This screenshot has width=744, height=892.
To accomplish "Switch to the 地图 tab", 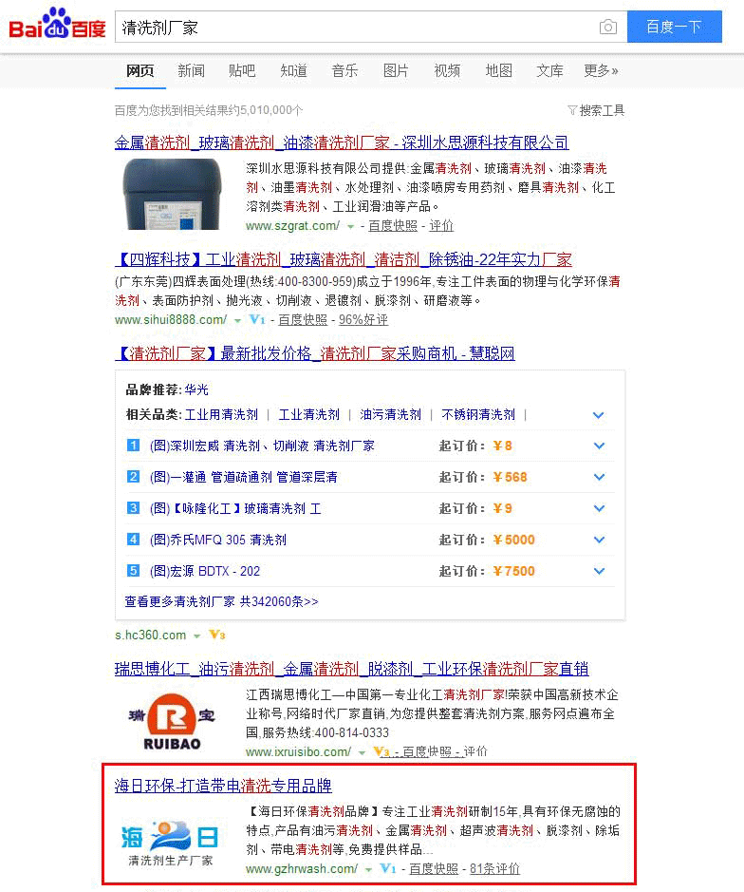I will tap(499, 70).
